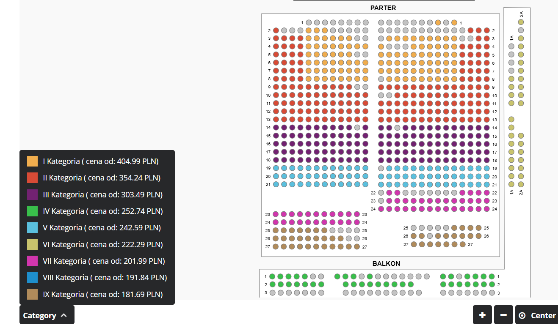Choose first blue seat in left row 19
Viewport: 558px width, 325px height.
[276, 168]
